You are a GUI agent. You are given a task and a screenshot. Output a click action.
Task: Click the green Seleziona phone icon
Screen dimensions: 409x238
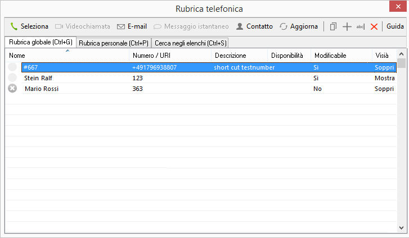click(x=14, y=26)
